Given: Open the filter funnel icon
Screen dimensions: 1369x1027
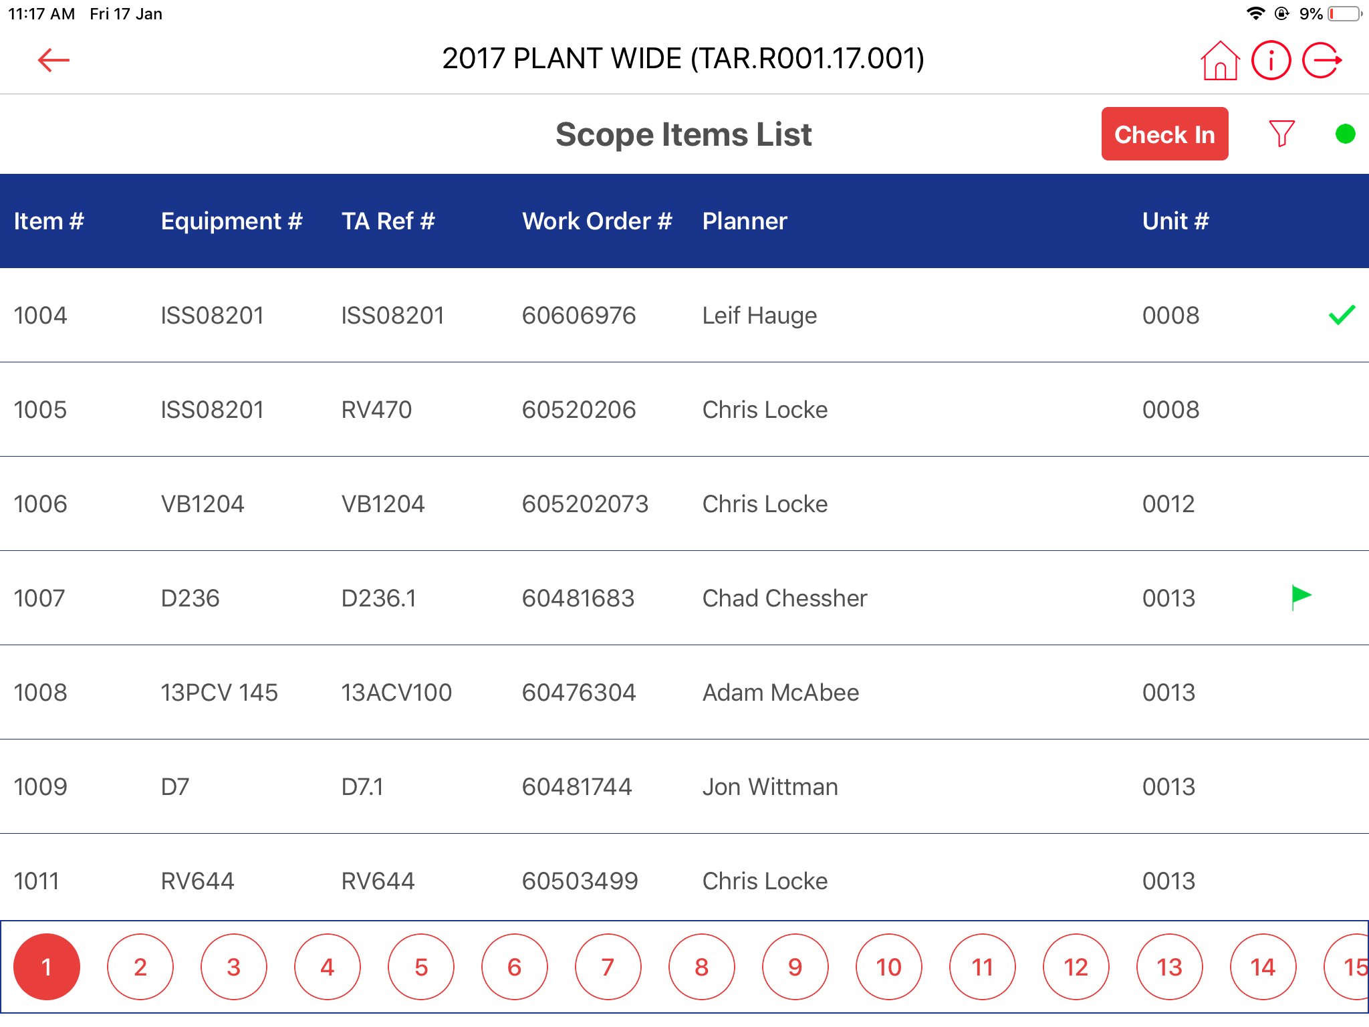Looking at the screenshot, I should 1281,134.
